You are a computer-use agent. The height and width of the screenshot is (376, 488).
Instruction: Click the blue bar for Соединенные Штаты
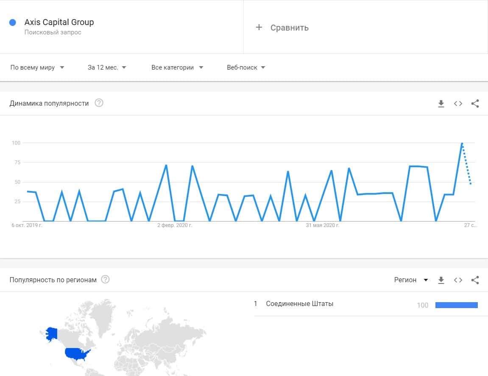(x=456, y=305)
